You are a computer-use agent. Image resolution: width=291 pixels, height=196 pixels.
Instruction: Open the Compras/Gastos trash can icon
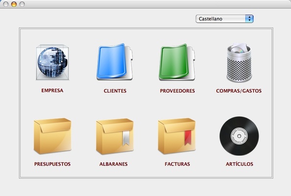tap(239, 62)
